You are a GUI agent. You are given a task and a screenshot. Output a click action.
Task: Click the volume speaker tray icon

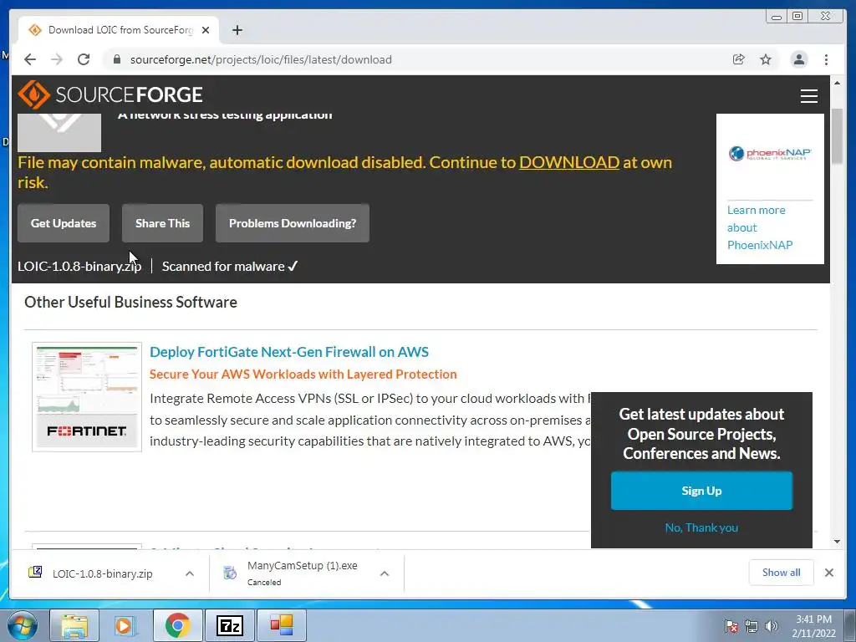pos(772,626)
